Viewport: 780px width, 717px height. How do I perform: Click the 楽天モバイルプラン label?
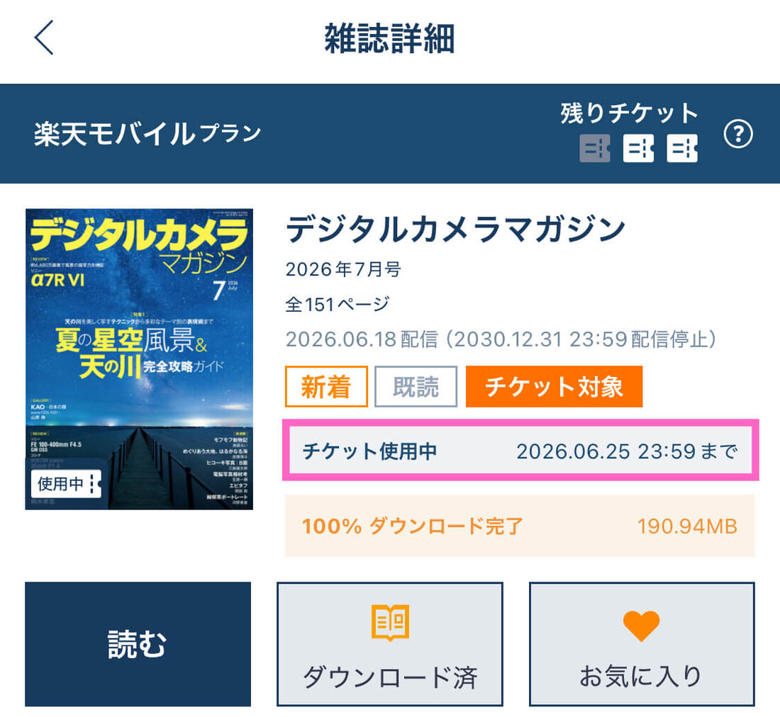(147, 134)
